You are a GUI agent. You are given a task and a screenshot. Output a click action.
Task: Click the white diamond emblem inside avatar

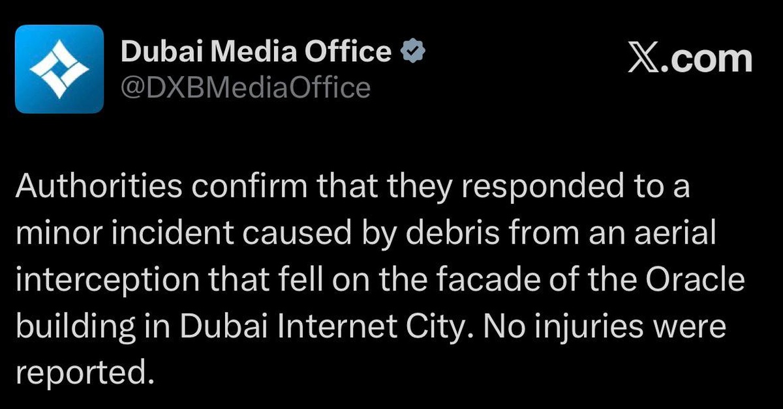59,69
